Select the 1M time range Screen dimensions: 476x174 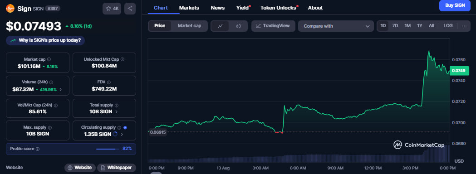pyautogui.click(x=407, y=26)
